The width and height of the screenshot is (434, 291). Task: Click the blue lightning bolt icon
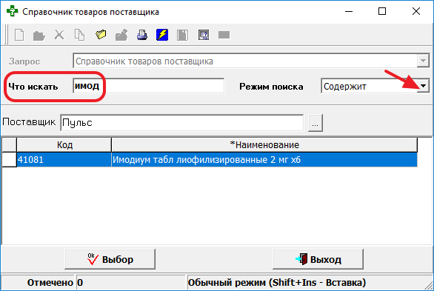point(162,35)
